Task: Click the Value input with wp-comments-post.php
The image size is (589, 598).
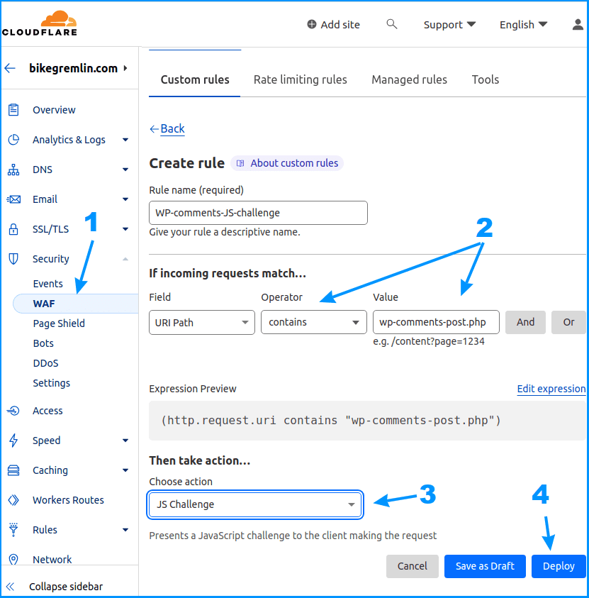Action: 436,322
